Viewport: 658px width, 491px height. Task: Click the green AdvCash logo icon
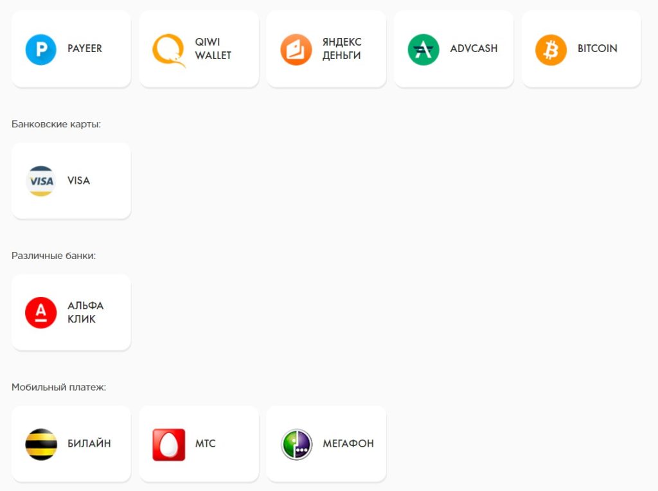(423, 49)
